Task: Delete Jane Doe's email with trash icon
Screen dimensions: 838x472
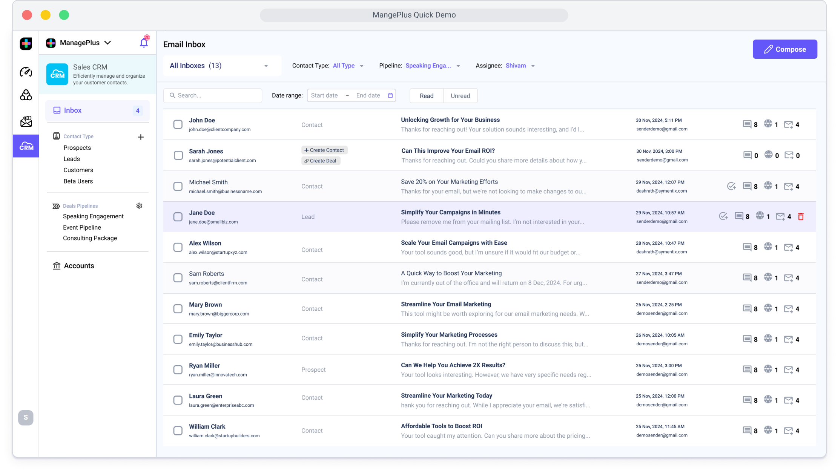Action: (x=801, y=217)
